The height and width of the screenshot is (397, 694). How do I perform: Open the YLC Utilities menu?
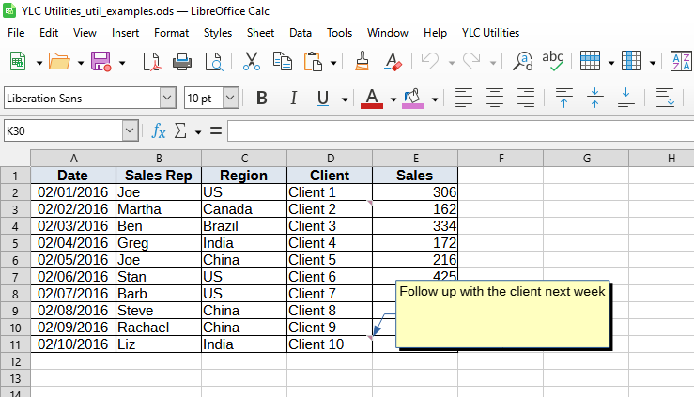[x=490, y=32]
